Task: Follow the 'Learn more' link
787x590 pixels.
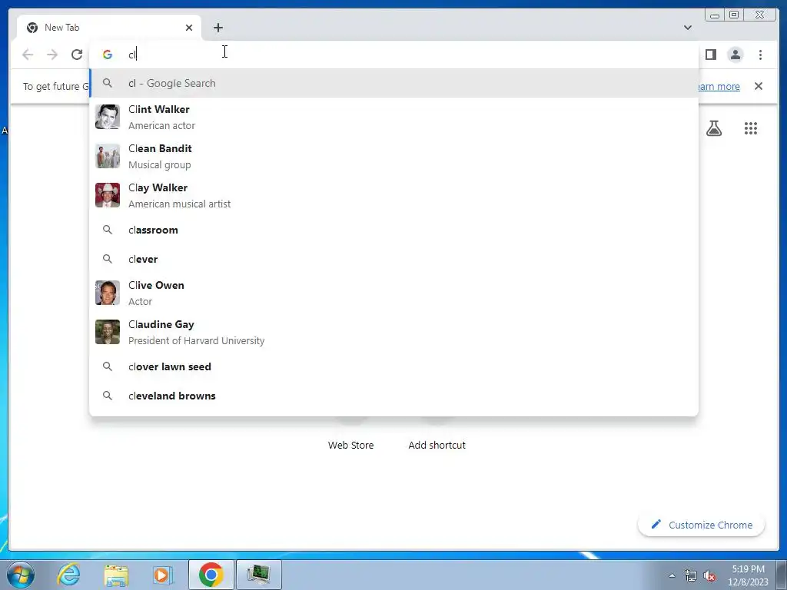Action: [719, 86]
